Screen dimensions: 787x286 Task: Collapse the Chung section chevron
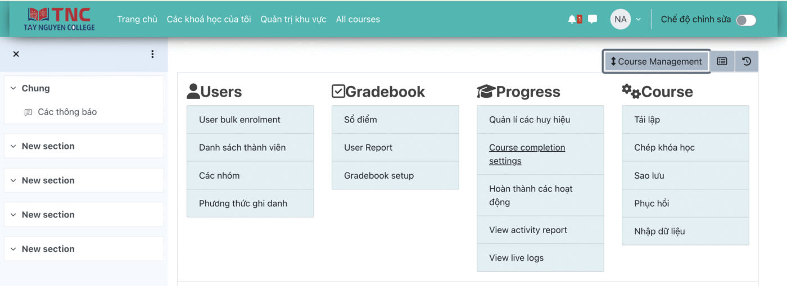click(13, 88)
